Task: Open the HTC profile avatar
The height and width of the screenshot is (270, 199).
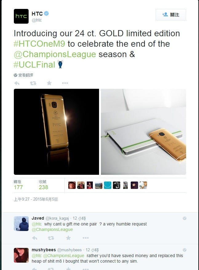Action: (21, 16)
